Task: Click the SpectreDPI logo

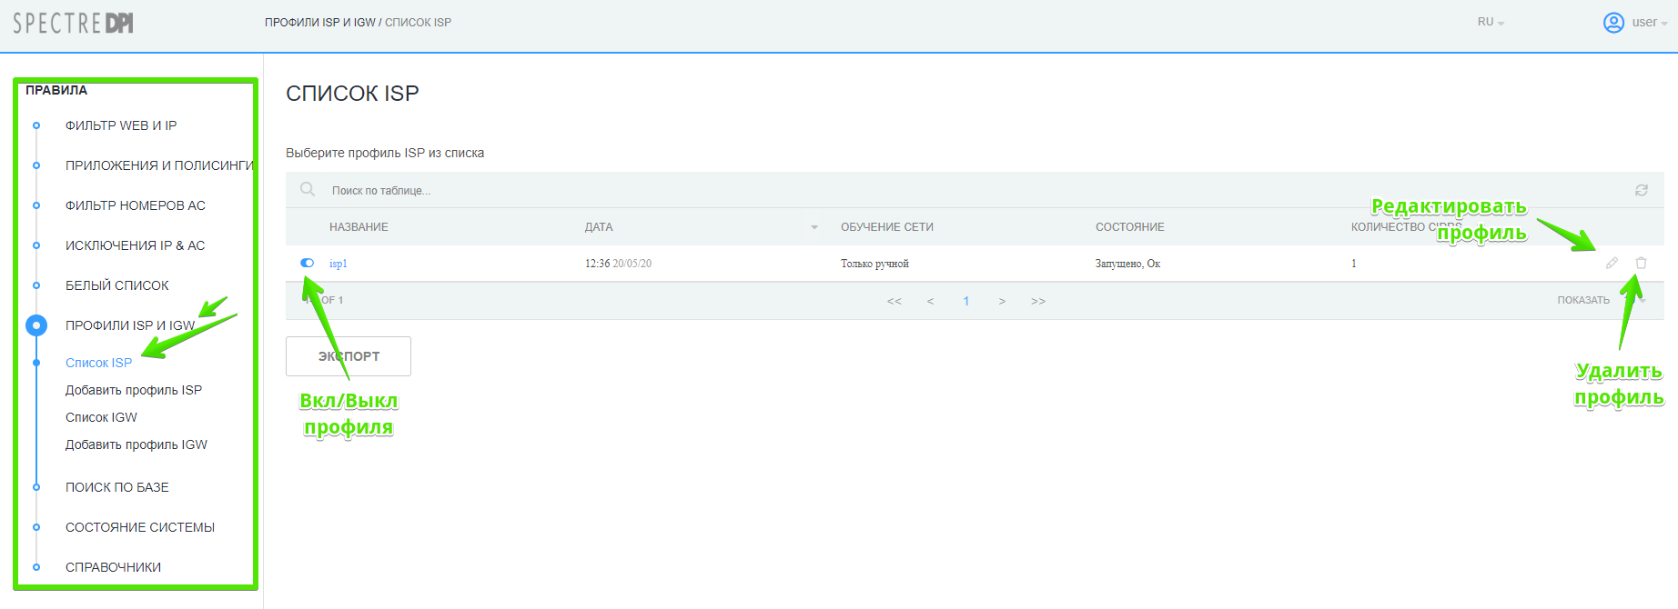Action: tap(73, 23)
